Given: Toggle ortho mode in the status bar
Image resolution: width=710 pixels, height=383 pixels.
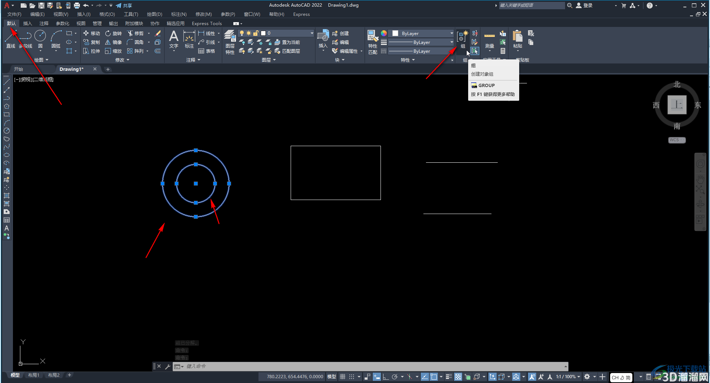Looking at the screenshot, I should pos(385,377).
